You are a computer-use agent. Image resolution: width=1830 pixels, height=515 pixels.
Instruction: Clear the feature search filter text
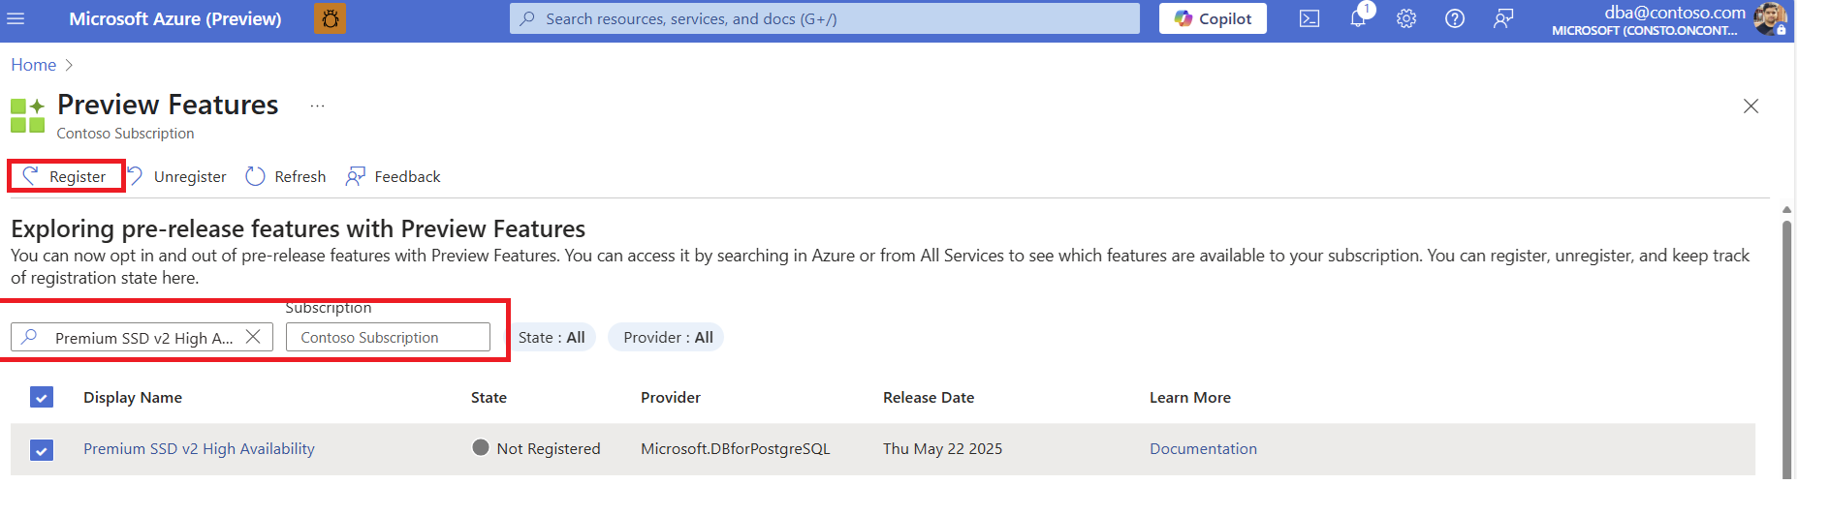click(253, 337)
